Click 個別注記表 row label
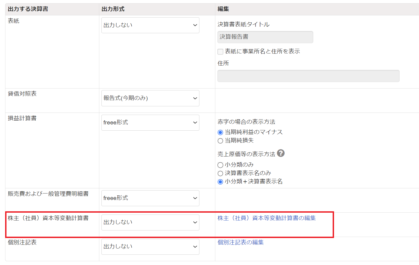This screenshot has width=419, height=265. (x=22, y=242)
